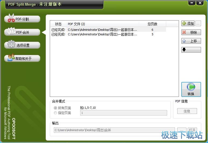
Task: Click 已经完成! status in second row
Action: (58, 34)
